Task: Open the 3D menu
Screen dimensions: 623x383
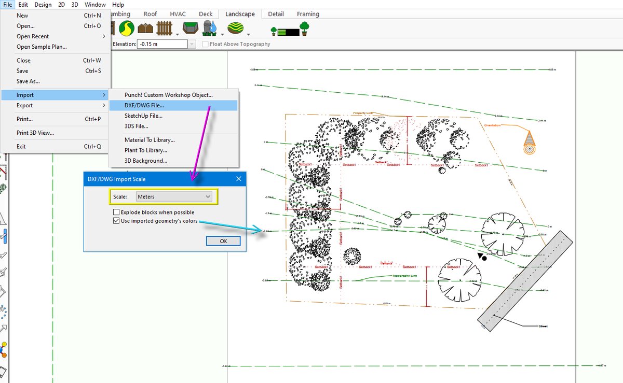Action: point(75,5)
